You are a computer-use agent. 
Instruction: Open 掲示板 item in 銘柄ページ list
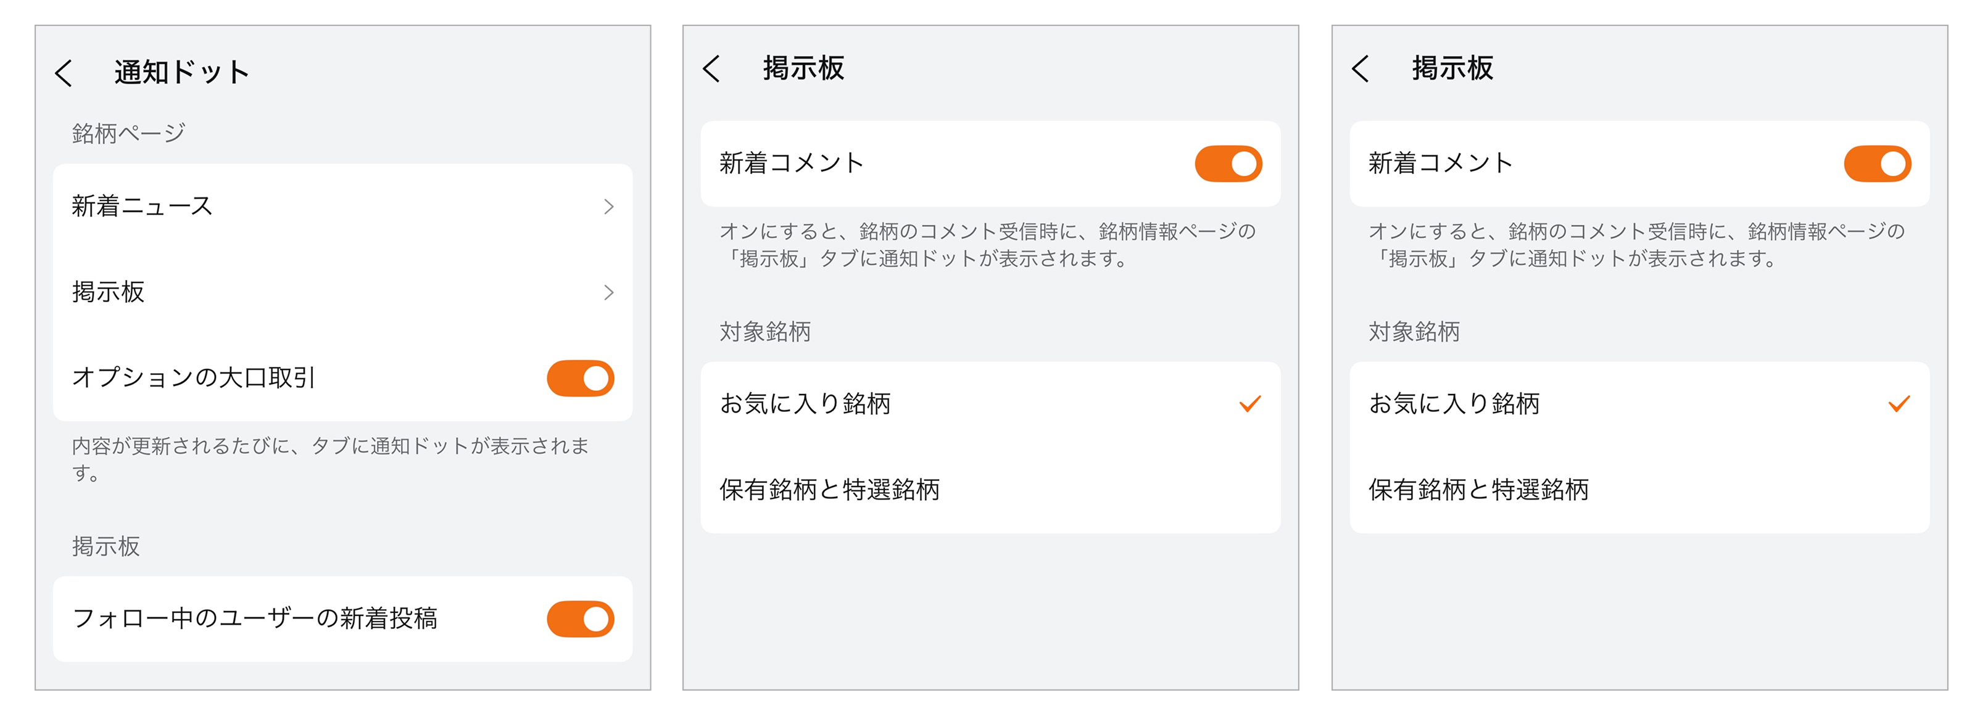click(109, 292)
